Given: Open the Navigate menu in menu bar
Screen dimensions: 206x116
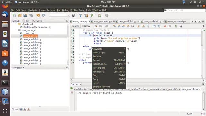Looking at the screenshot, I should [33, 10].
